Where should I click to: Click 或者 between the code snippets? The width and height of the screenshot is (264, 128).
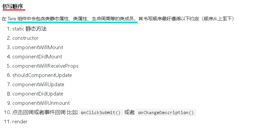point(130,112)
